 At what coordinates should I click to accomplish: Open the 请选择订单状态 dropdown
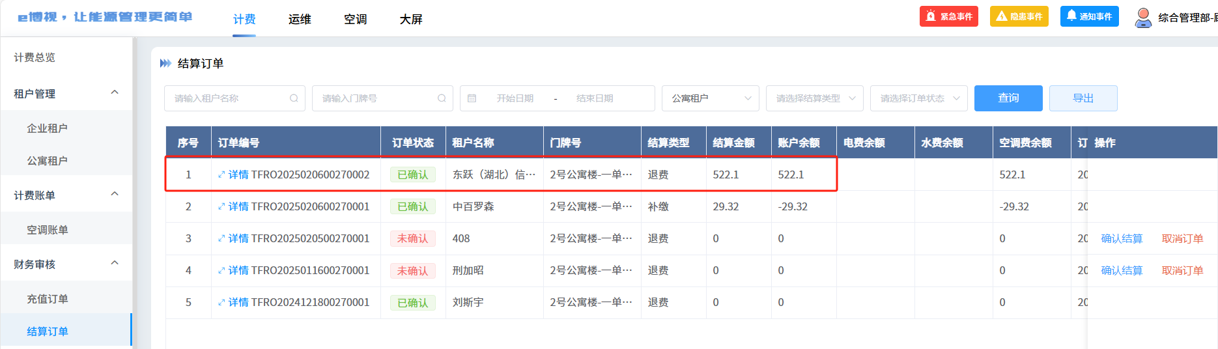[x=918, y=98]
